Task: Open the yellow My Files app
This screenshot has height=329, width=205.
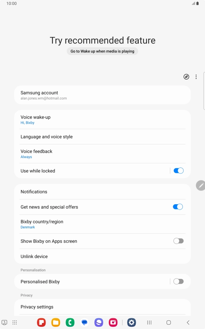Action: point(56,322)
